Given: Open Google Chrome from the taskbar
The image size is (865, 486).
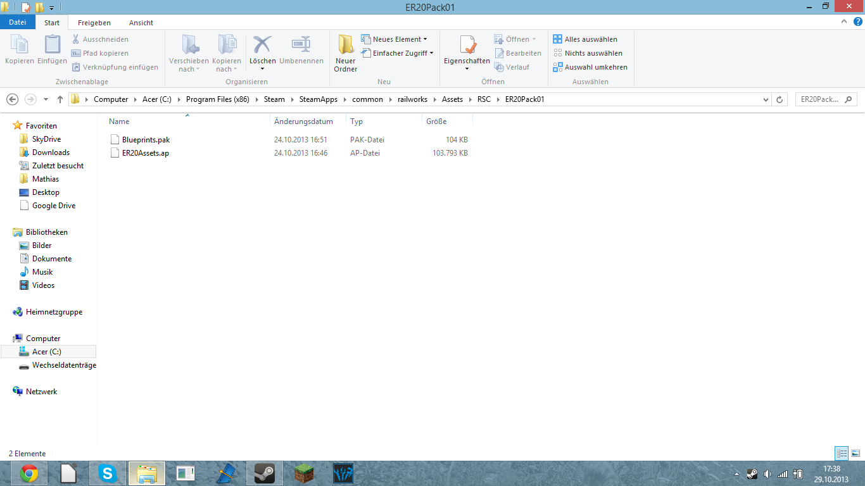Looking at the screenshot, I should point(28,473).
